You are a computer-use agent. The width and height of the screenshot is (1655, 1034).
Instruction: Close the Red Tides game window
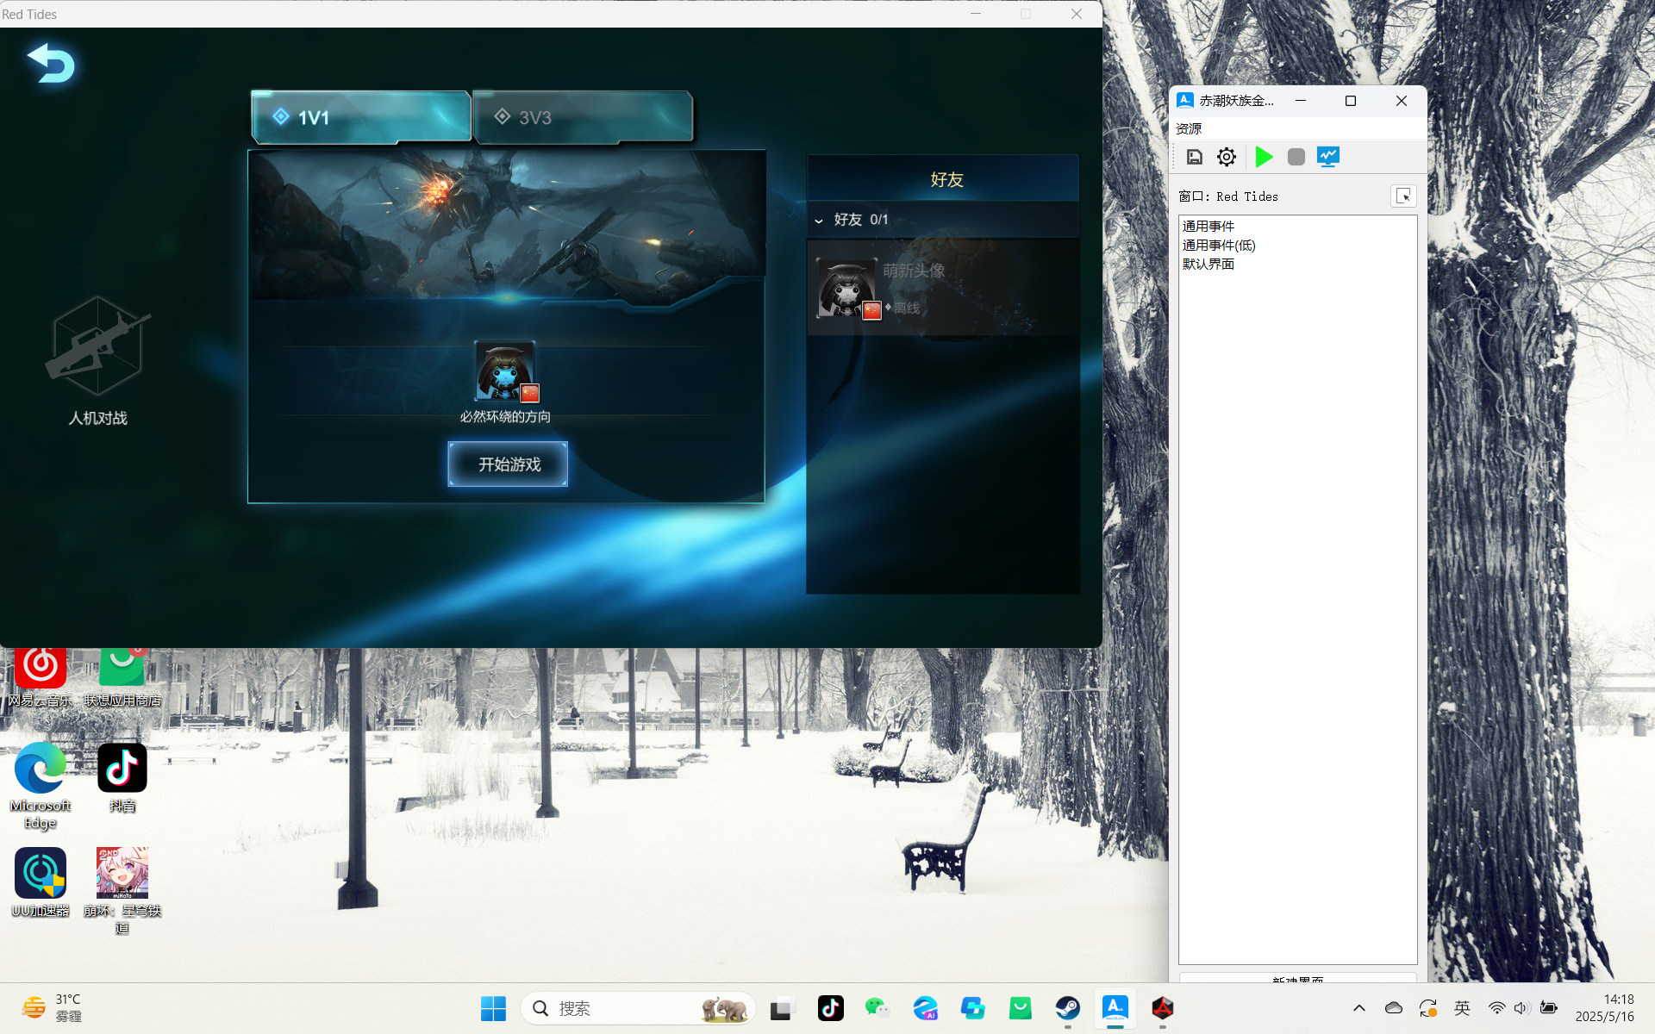(x=1077, y=14)
